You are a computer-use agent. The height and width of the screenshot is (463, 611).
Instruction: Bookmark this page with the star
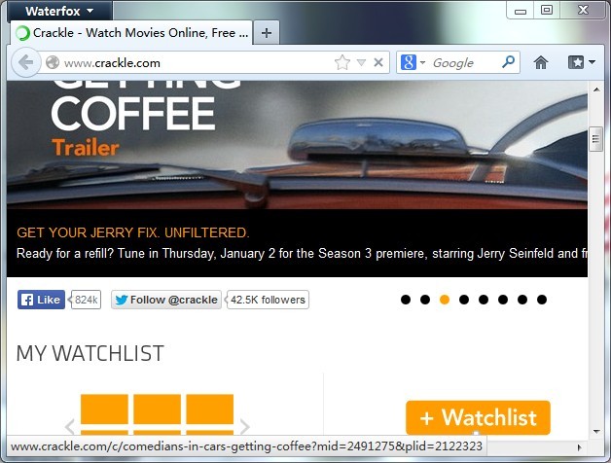(342, 62)
